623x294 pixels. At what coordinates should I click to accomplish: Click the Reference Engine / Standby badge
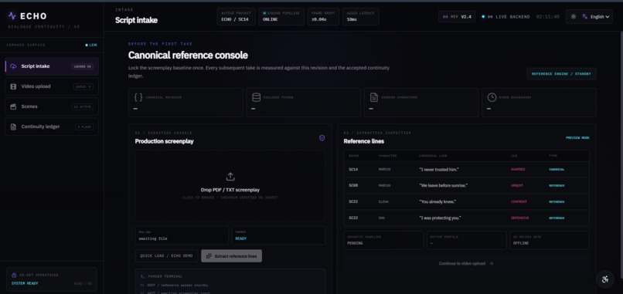pyautogui.click(x=561, y=74)
